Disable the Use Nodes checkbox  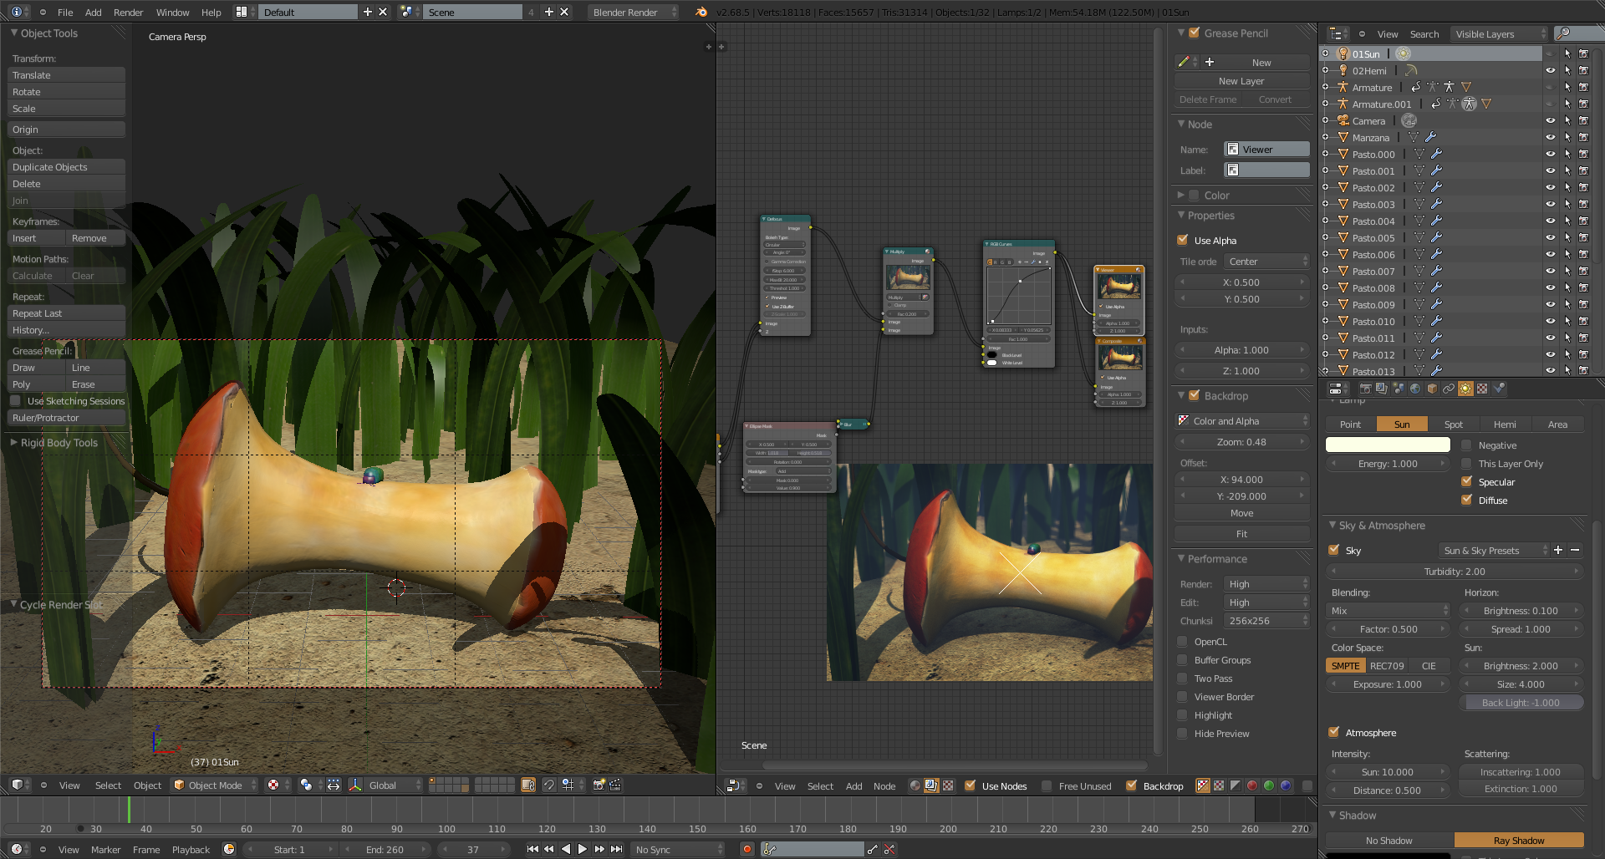(970, 785)
